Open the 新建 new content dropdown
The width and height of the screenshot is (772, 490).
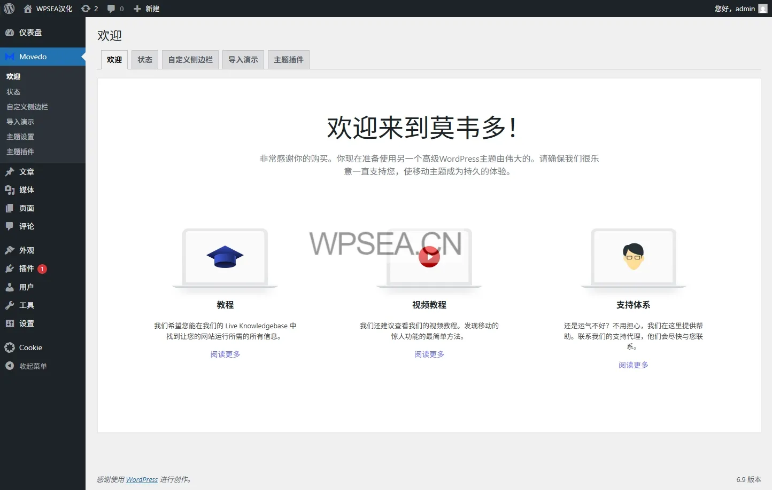tap(146, 9)
